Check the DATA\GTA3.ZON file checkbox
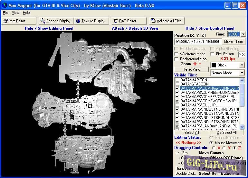The width and height of the screenshot is (248, 178). click(177, 84)
